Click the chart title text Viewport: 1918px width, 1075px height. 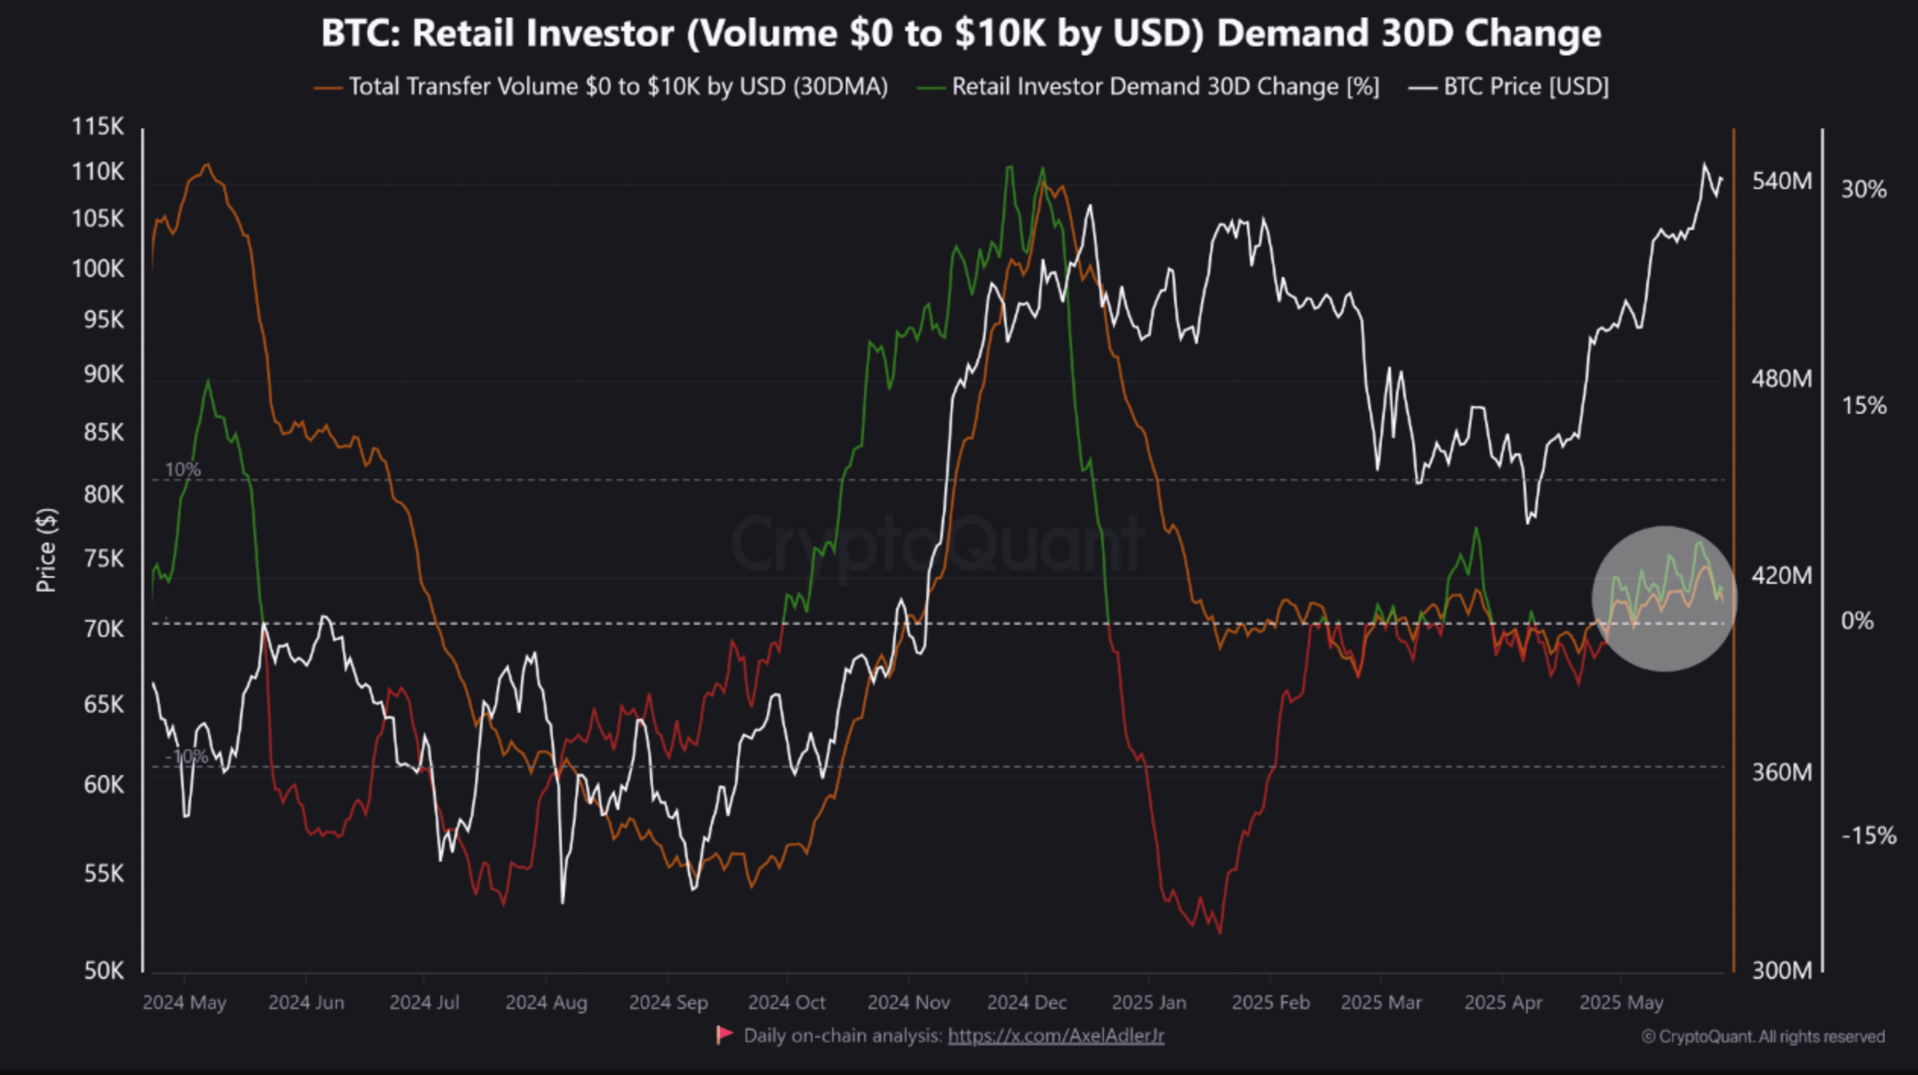(959, 33)
